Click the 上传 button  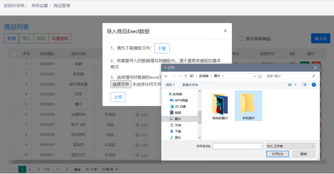pyautogui.click(x=118, y=97)
